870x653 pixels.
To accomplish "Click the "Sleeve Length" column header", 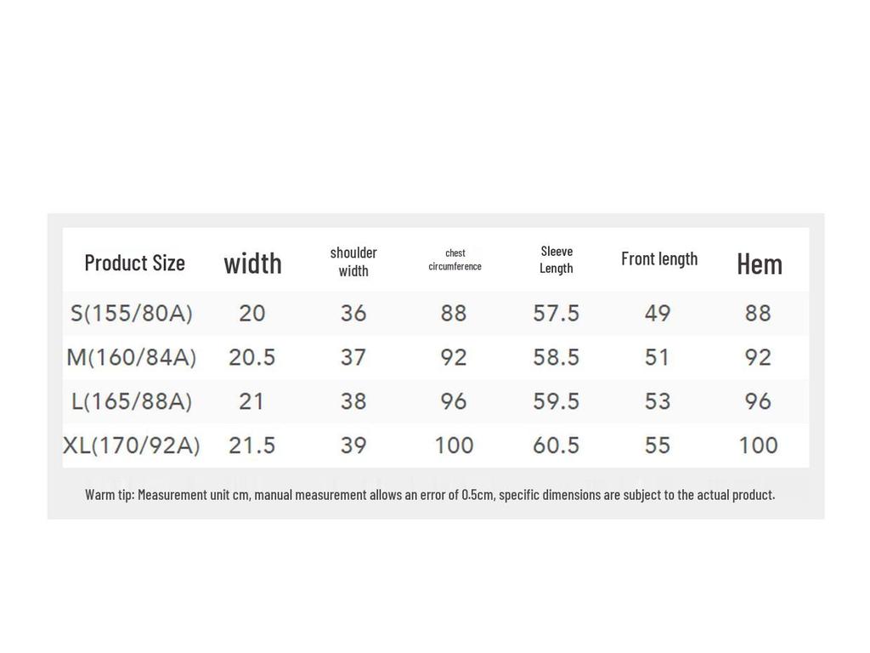I will (556, 259).
